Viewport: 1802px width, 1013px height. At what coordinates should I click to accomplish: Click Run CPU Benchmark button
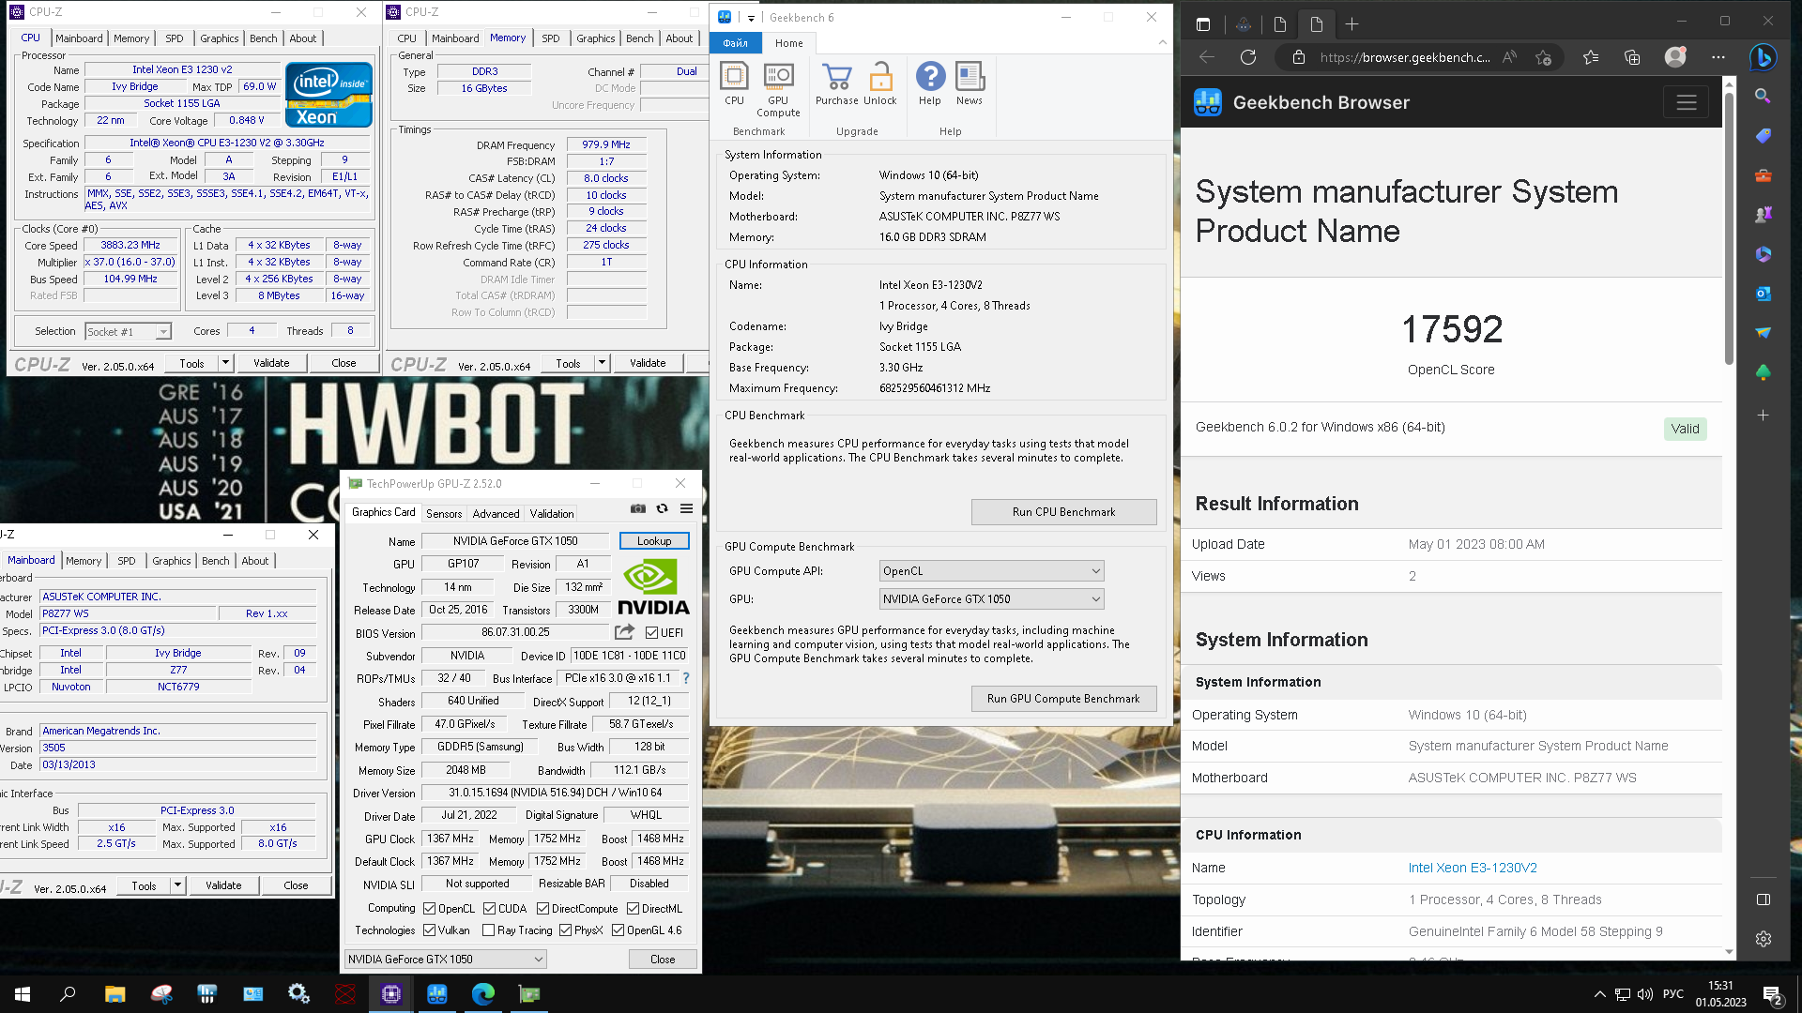[x=1063, y=512]
